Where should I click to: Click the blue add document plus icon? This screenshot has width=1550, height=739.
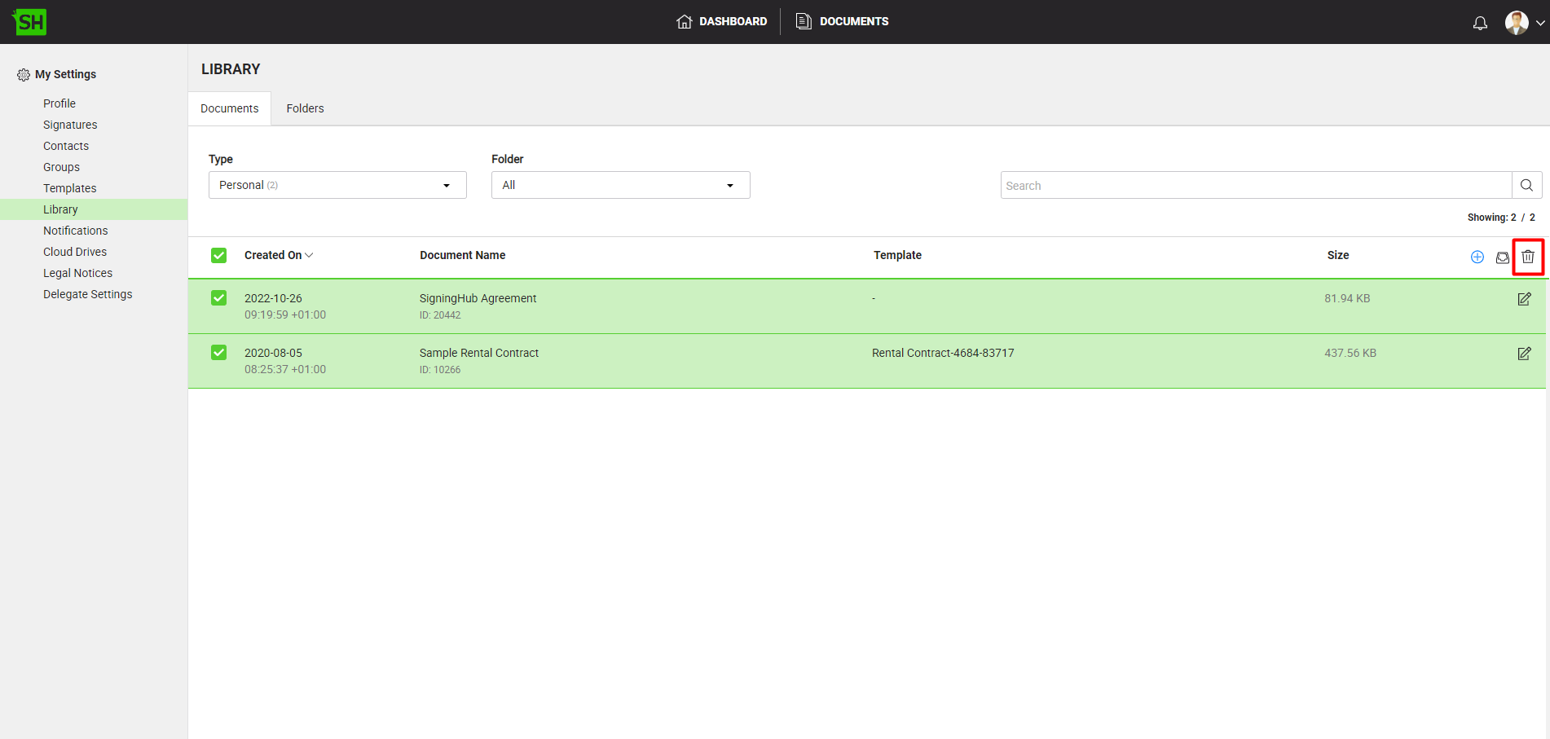(1477, 257)
